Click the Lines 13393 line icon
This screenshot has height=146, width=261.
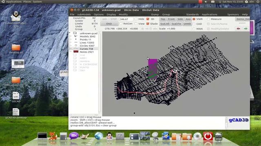[x=76, y=43]
